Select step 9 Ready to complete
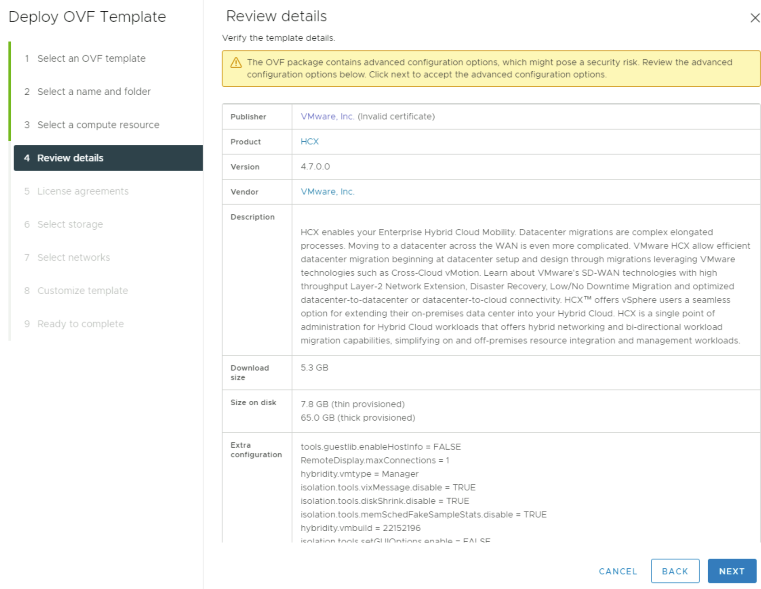 [80, 324]
